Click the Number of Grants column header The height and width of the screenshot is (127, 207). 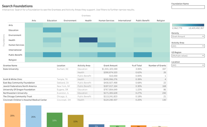(x=157, y=65)
